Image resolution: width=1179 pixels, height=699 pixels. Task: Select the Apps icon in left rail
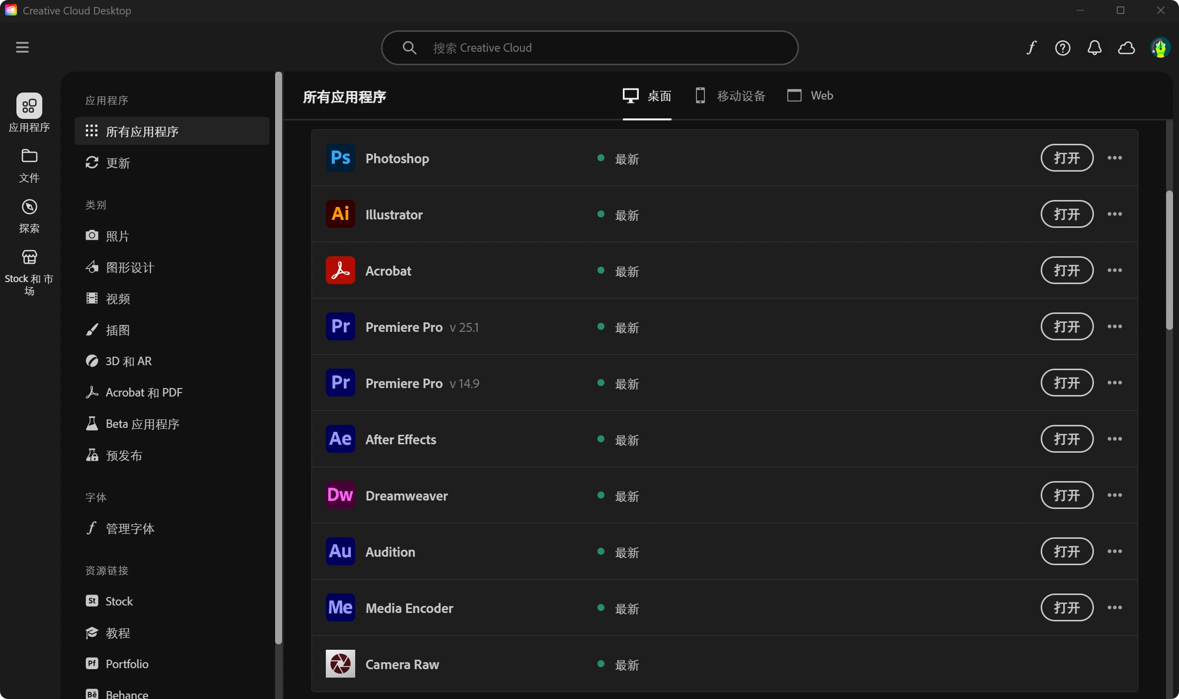[x=29, y=106]
